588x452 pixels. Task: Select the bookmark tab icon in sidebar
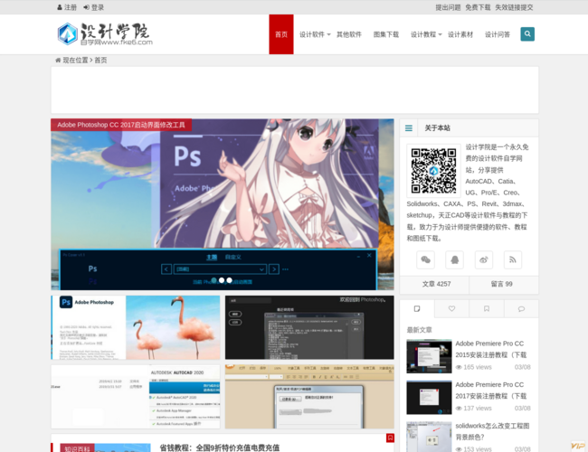click(x=487, y=309)
